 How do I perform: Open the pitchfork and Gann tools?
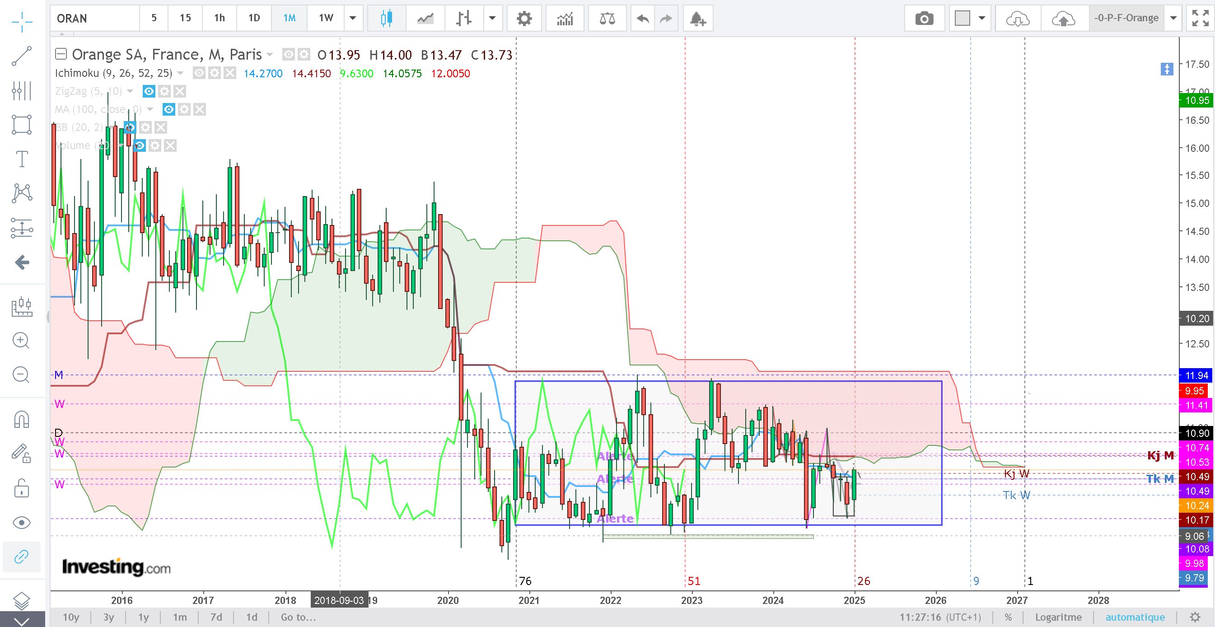click(x=22, y=91)
